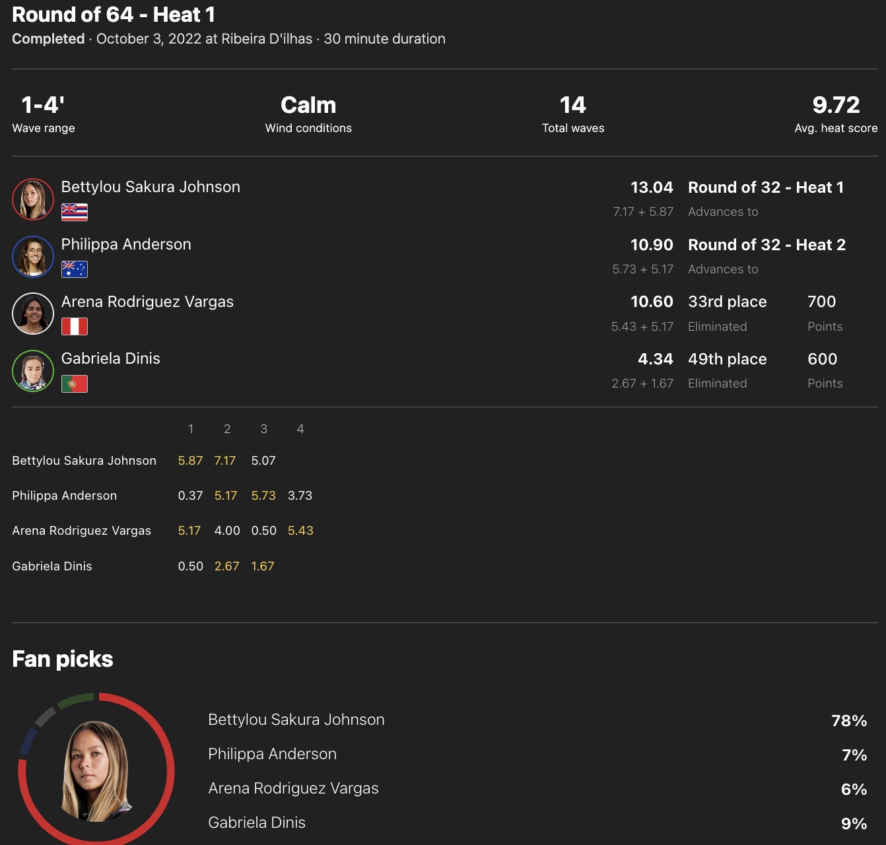This screenshot has width=886, height=845.
Task: Open Gabriela Dinis's athlete name link in results
Action: tap(111, 358)
